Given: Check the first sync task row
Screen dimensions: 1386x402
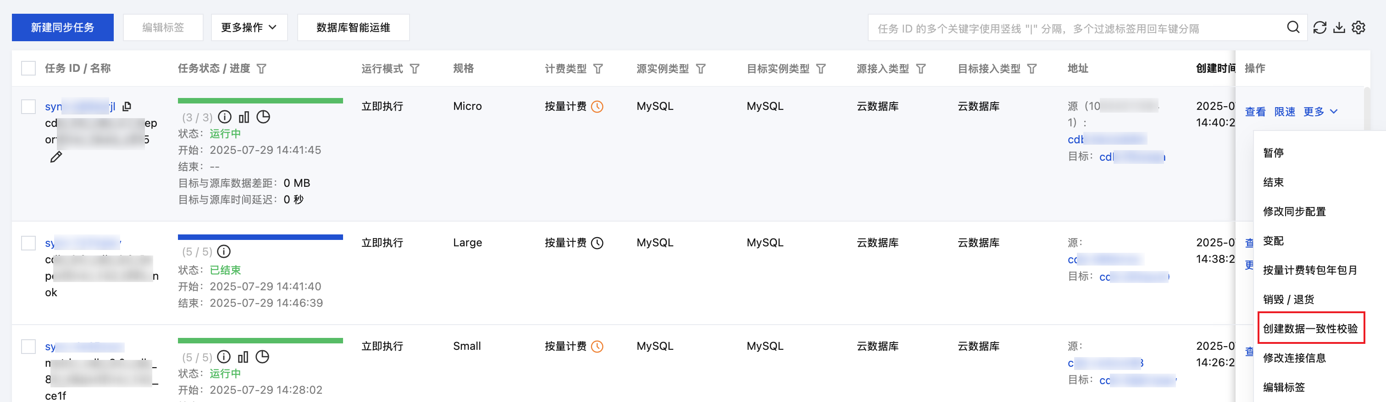Looking at the screenshot, I should click(x=28, y=106).
